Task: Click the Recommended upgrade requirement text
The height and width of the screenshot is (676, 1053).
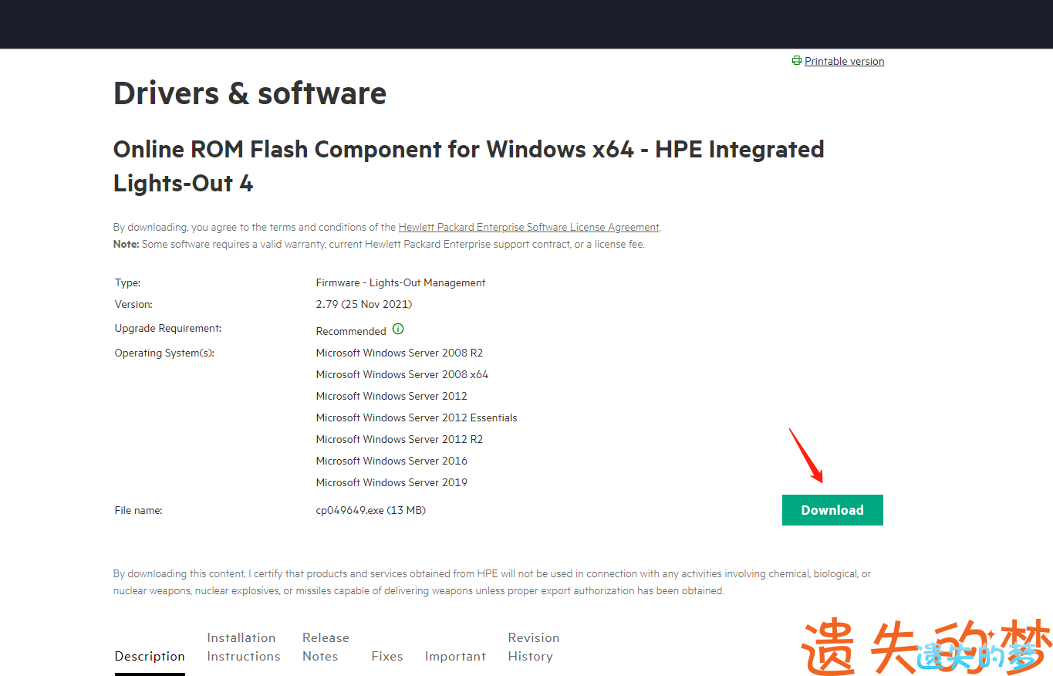Action: [351, 331]
